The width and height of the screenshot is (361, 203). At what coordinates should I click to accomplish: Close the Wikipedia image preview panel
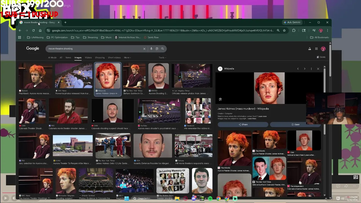318,69
